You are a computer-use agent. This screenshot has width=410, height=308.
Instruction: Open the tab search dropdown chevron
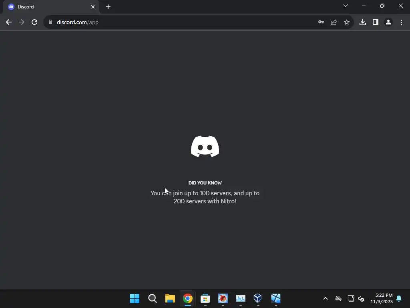click(x=346, y=6)
